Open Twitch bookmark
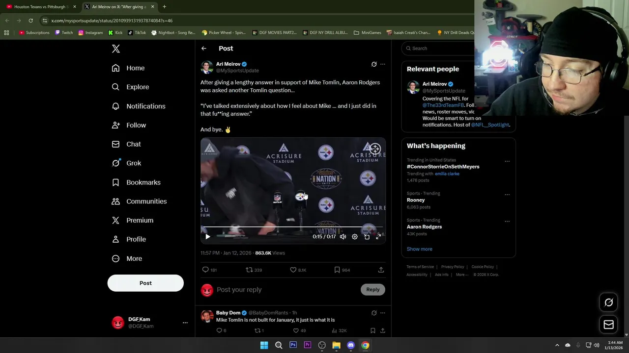Image resolution: width=629 pixels, height=353 pixels. pos(64,33)
